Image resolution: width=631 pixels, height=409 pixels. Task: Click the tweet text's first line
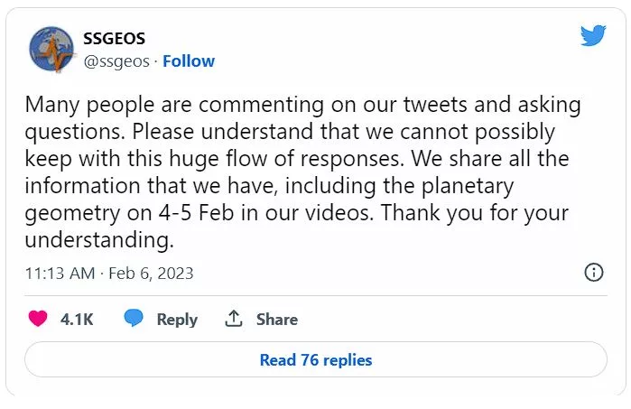(303, 105)
